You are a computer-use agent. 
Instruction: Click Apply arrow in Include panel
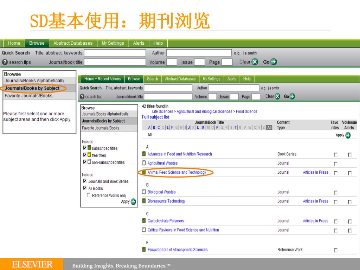click(x=133, y=201)
